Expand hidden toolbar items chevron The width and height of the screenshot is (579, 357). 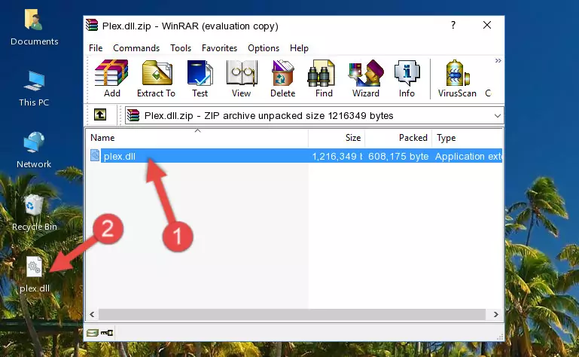click(498, 60)
